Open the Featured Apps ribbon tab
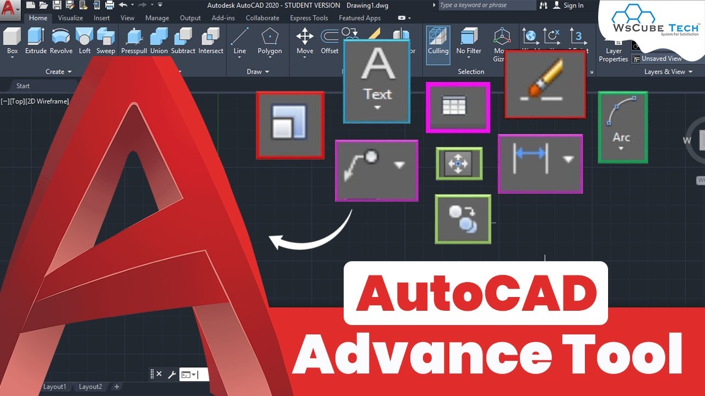705x396 pixels. 360,18
